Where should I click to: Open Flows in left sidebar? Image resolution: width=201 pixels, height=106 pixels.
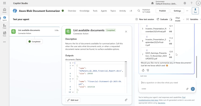[x=5, y=26]
